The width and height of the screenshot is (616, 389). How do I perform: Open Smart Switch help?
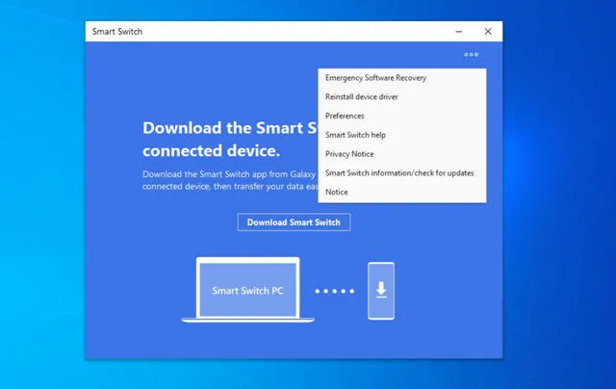click(x=402, y=135)
